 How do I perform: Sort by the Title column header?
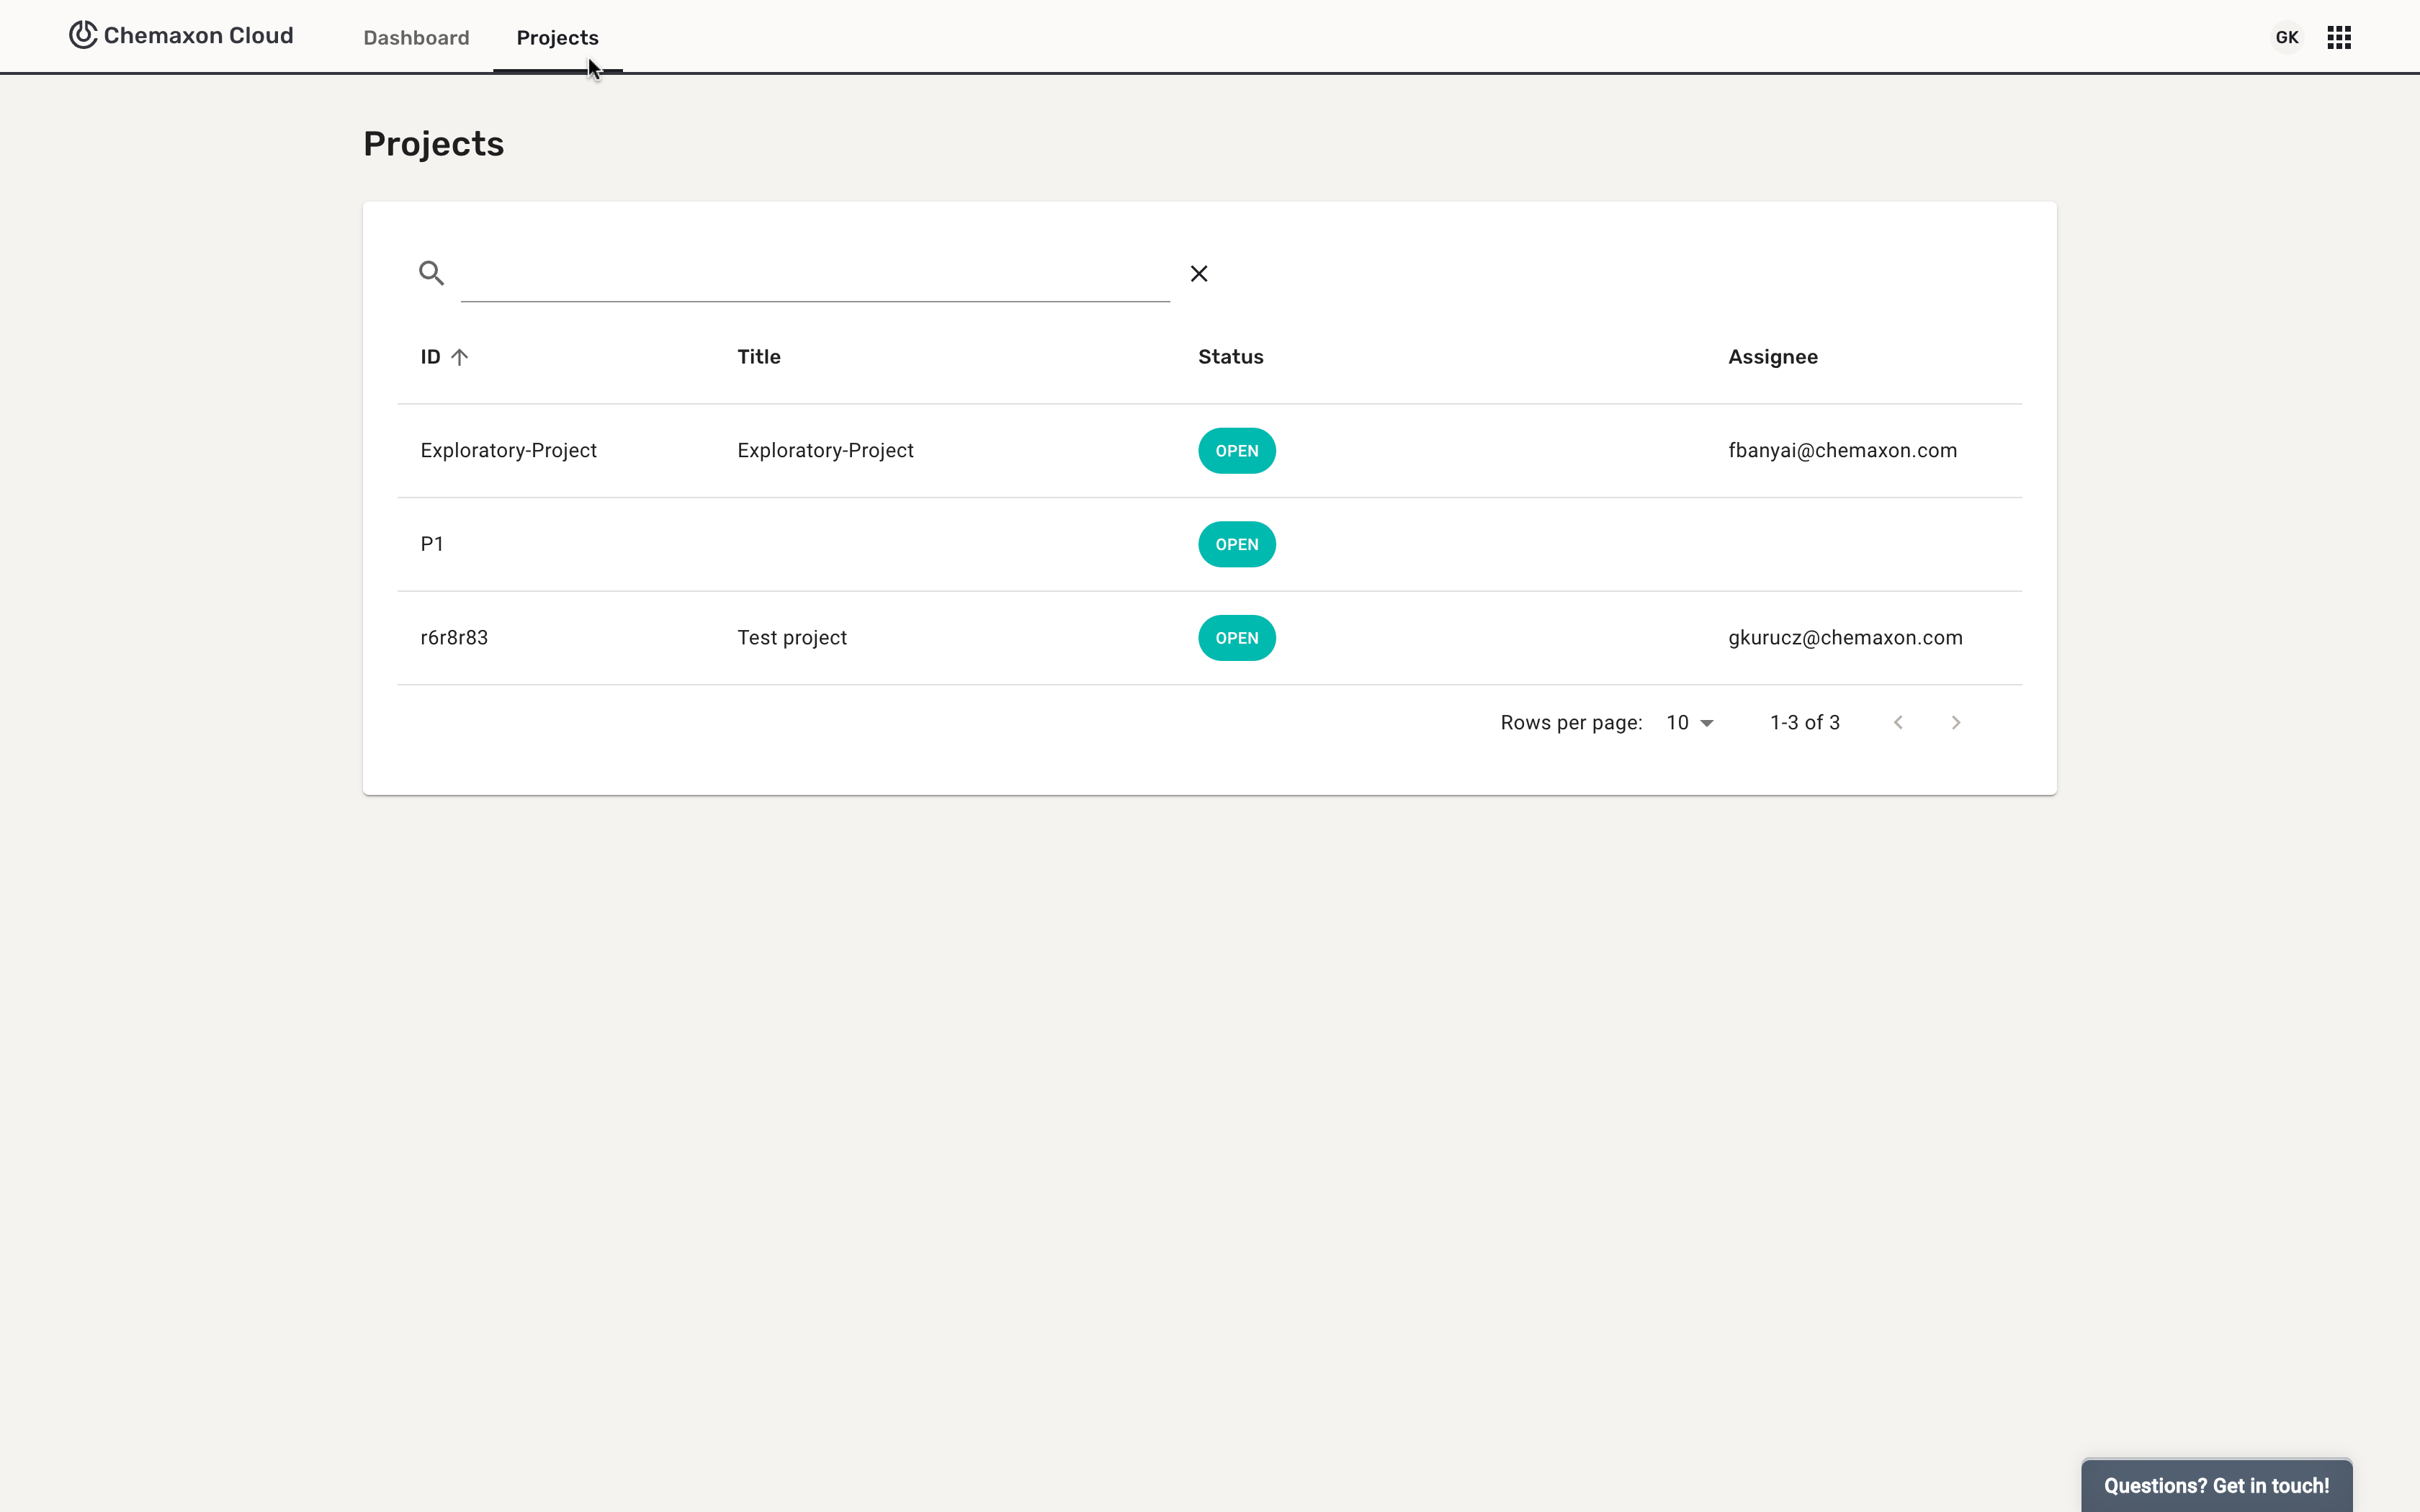(759, 357)
